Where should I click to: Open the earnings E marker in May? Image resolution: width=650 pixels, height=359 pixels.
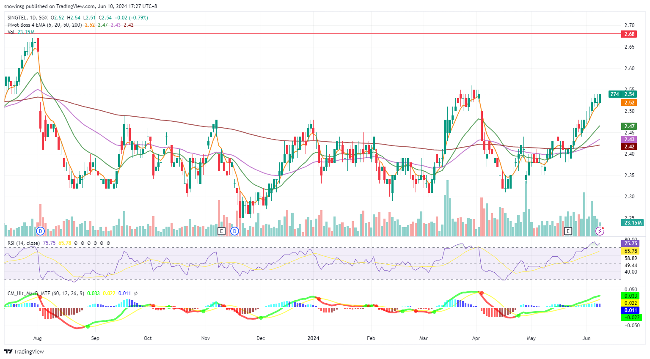tap(568, 231)
